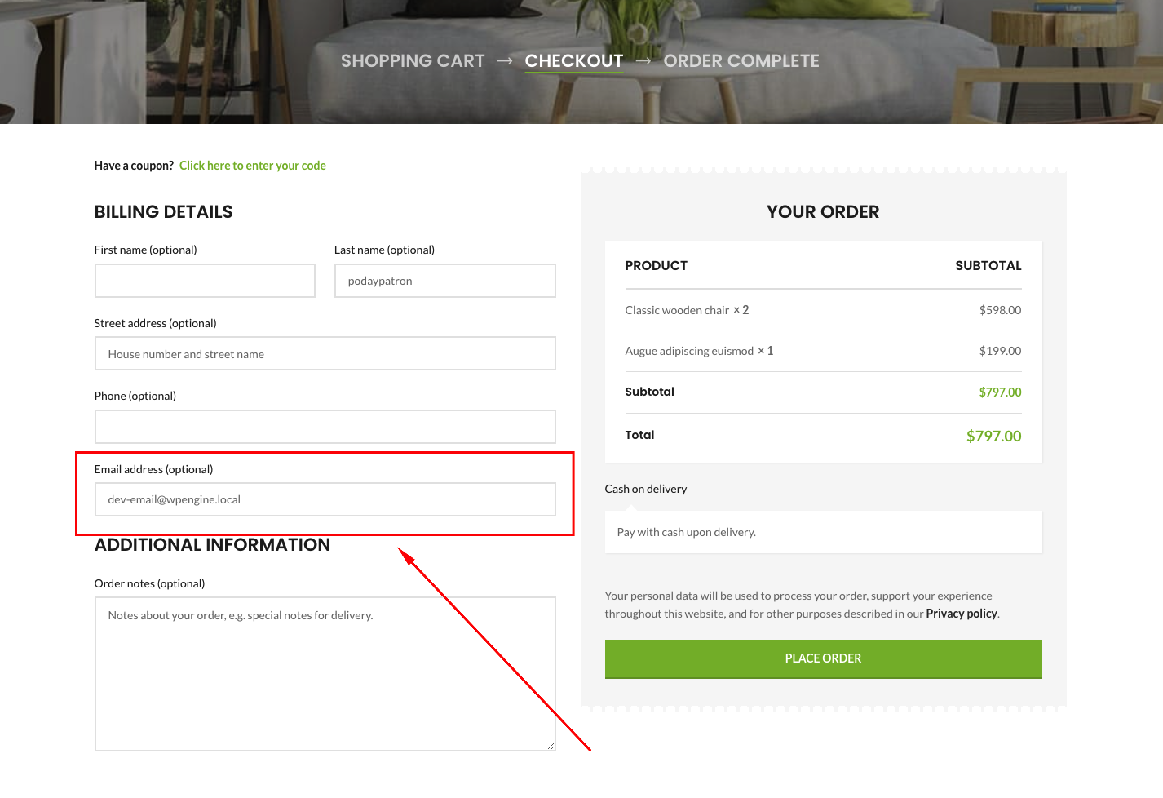Screen dimensions: 1163x798
Task: Click the arrow between Shopping Cart and Checkout
Action: (x=505, y=61)
